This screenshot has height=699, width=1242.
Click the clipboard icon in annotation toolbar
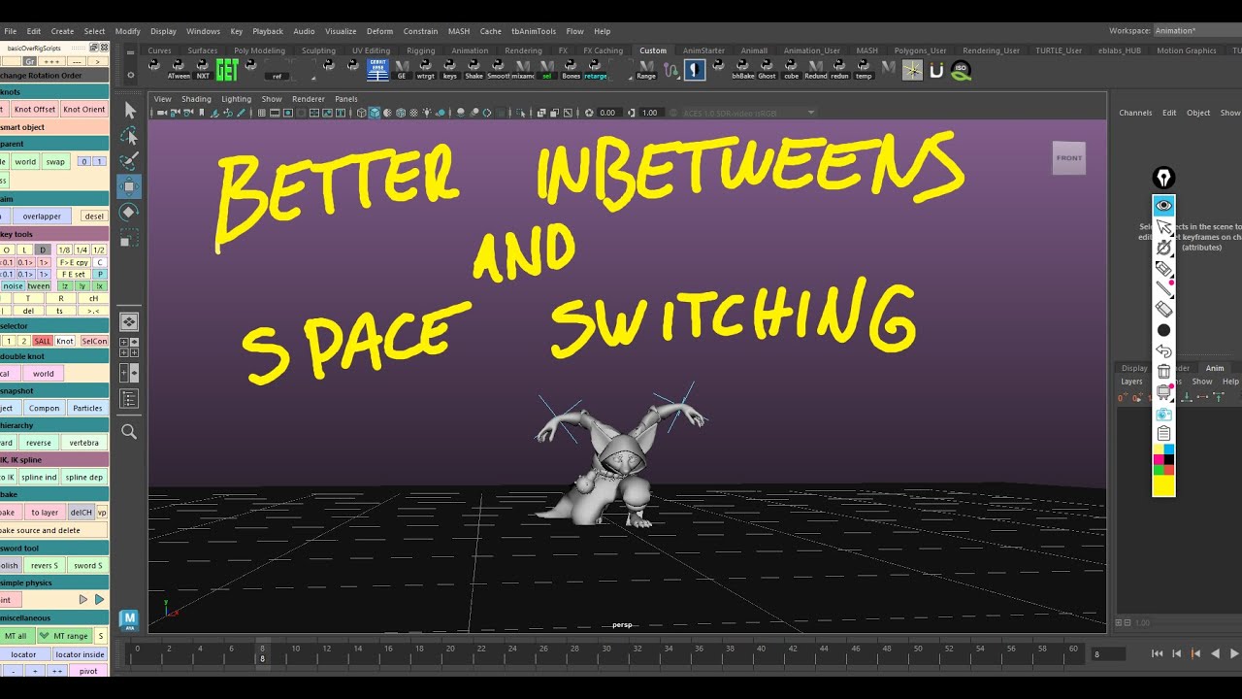(1163, 434)
